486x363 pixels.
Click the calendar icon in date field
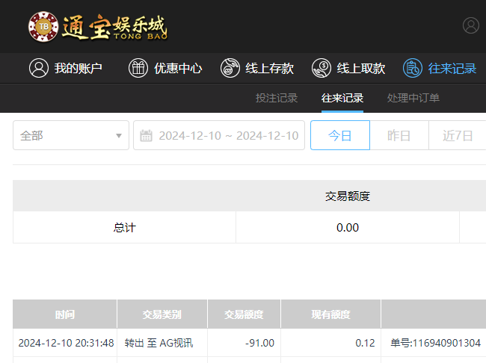[x=146, y=136]
